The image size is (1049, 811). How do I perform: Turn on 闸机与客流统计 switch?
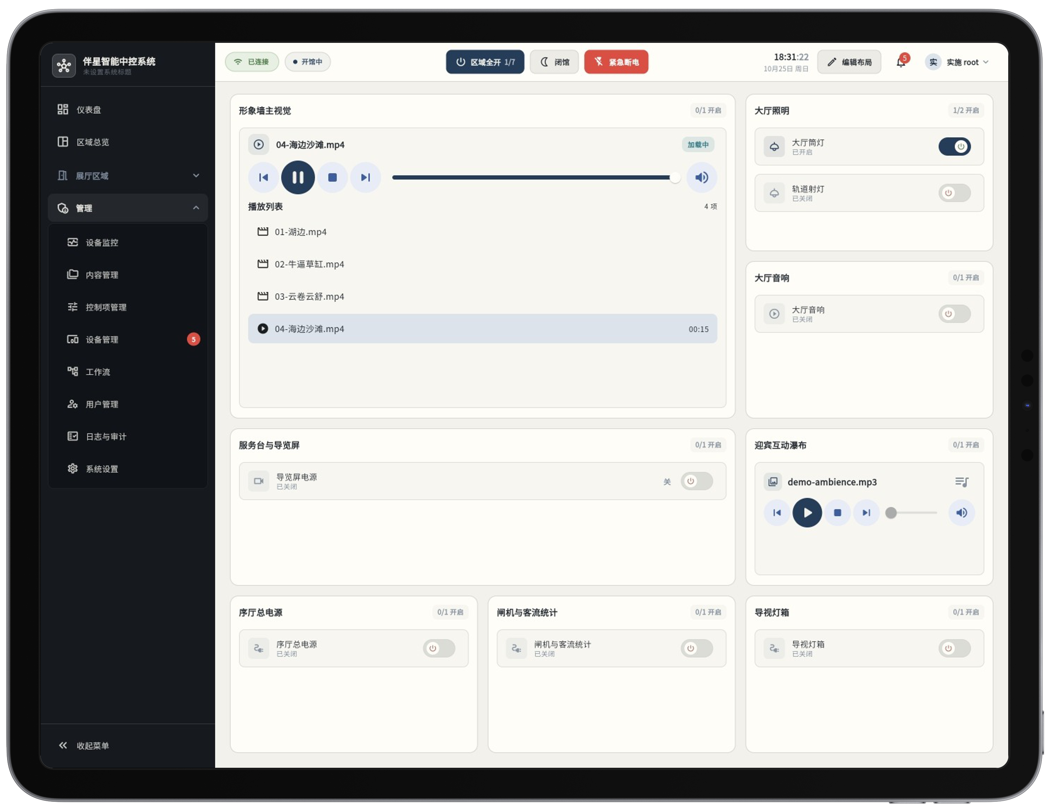tap(696, 648)
